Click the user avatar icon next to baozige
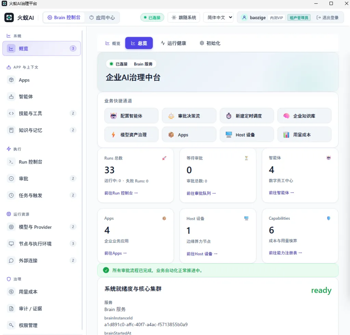This screenshot has width=350, height=335. click(244, 18)
